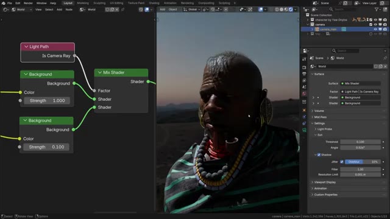
Task: Click the Is Camera Ray output socket
Action: 74,55
